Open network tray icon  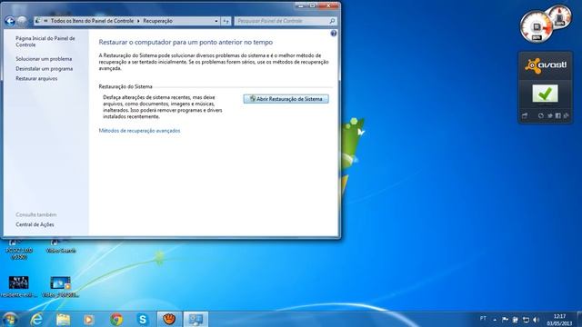[x=526, y=320]
